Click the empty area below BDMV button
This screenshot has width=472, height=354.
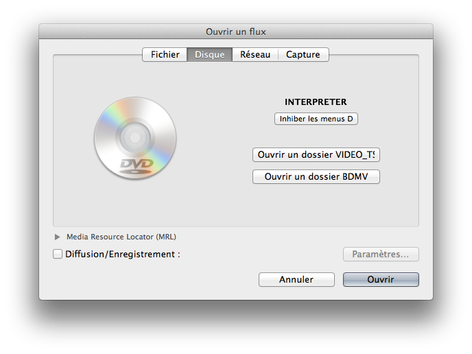click(x=316, y=204)
